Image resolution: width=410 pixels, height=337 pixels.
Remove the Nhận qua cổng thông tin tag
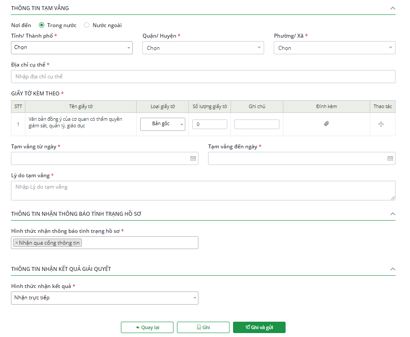17,243
